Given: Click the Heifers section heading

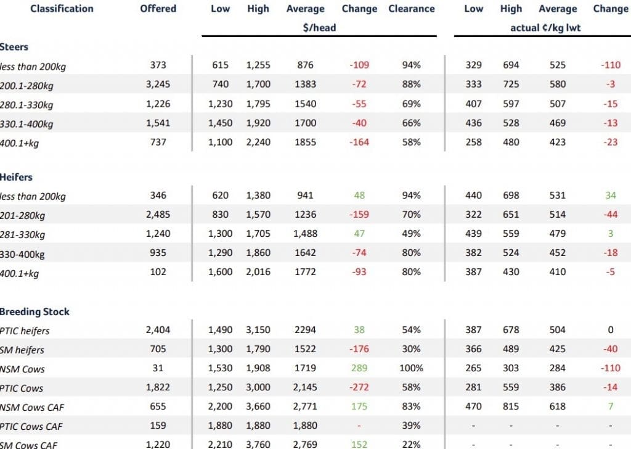Looking at the screenshot, I should [16, 177].
